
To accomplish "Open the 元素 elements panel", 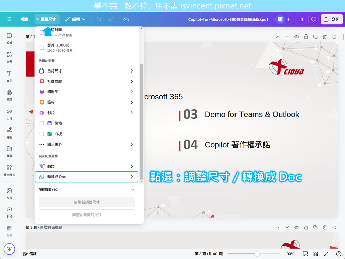I will (x=9, y=57).
